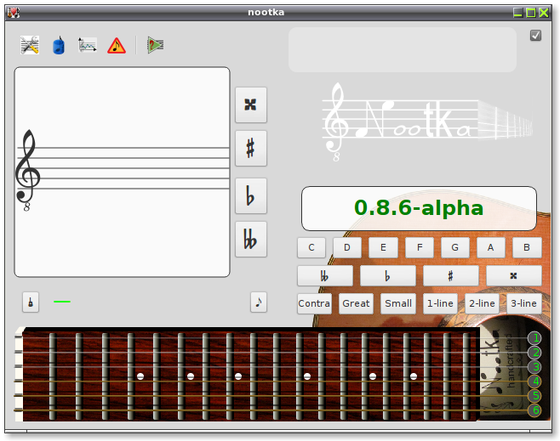Screen dimensions: 560x441
Task: Start exam with the green flag icon
Action: coord(155,45)
